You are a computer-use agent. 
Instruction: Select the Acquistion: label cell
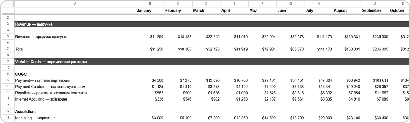[26, 112]
